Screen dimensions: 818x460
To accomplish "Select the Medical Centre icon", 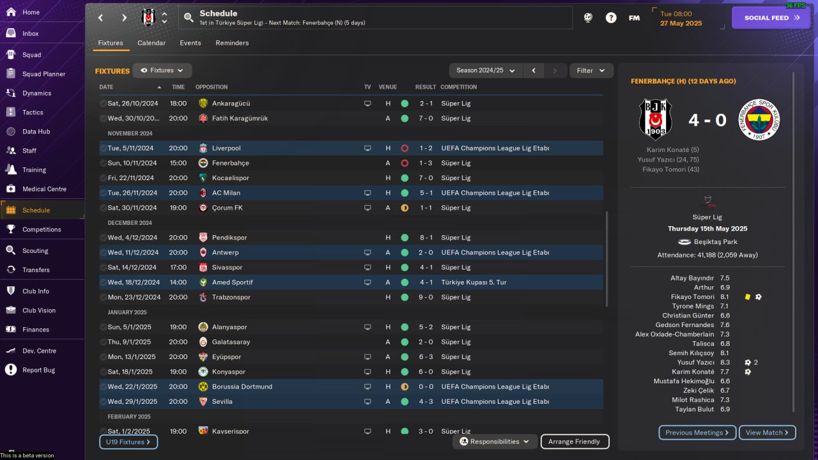I will click(11, 189).
